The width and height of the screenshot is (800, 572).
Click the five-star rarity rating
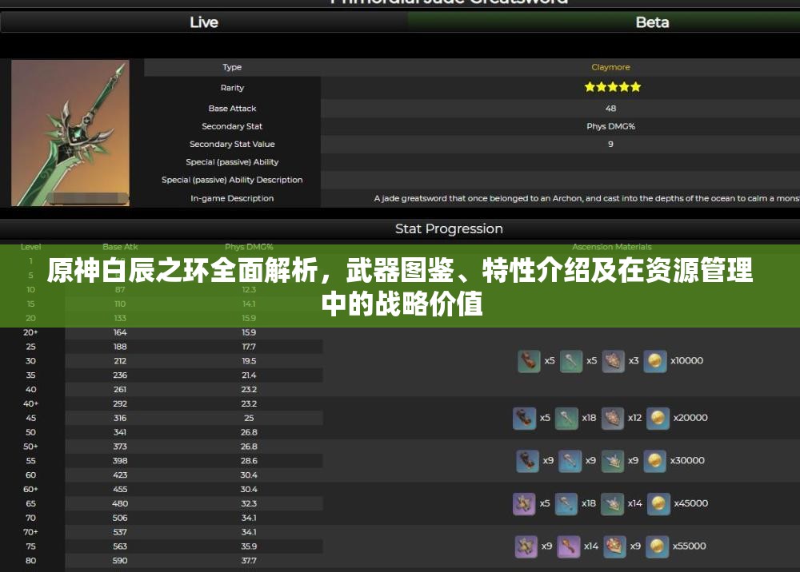pos(612,87)
